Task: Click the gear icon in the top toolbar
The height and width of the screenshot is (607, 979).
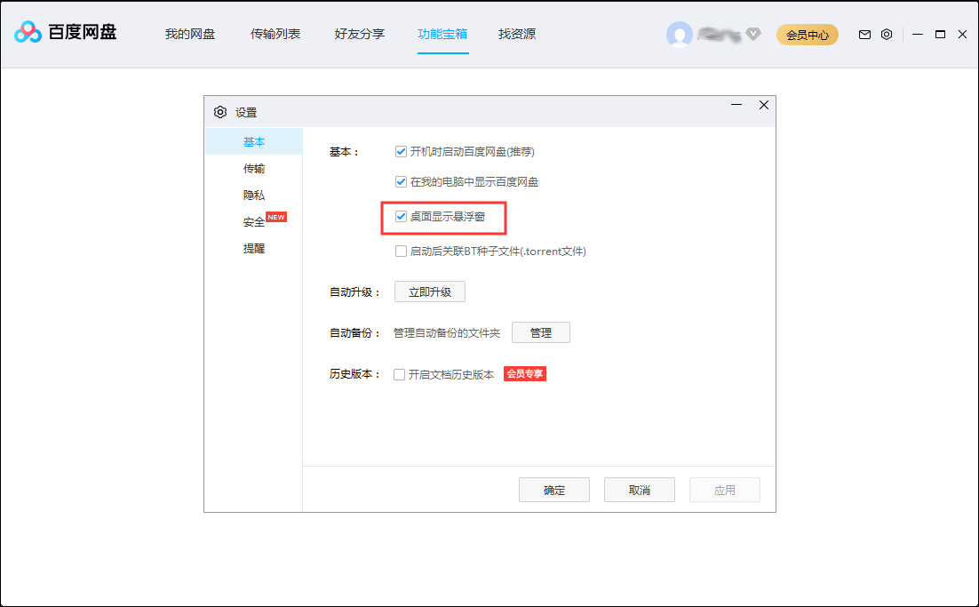Action: [x=887, y=34]
